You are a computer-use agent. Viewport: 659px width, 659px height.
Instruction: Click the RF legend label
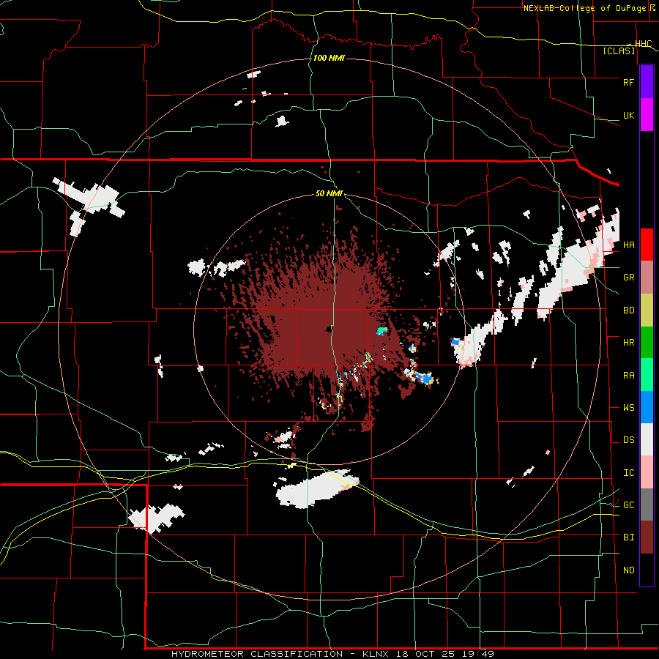pyautogui.click(x=628, y=82)
